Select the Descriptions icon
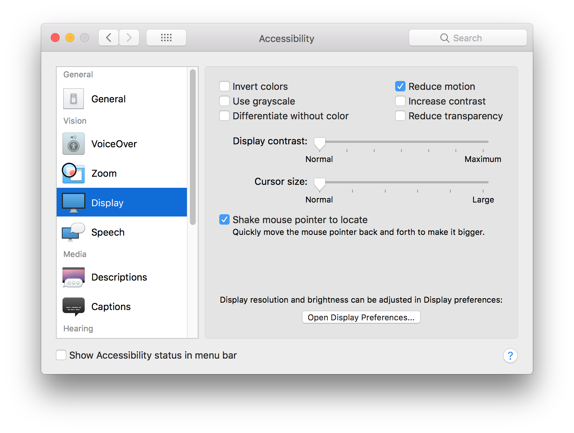The image size is (574, 433). (74, 277)
